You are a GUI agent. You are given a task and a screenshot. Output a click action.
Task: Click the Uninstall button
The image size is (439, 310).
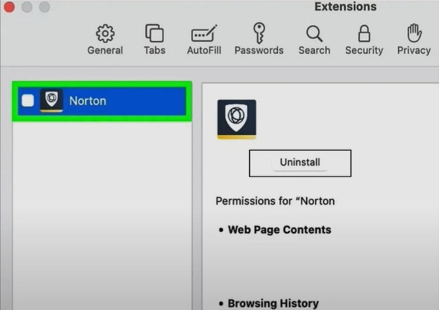tap(300, 163)
